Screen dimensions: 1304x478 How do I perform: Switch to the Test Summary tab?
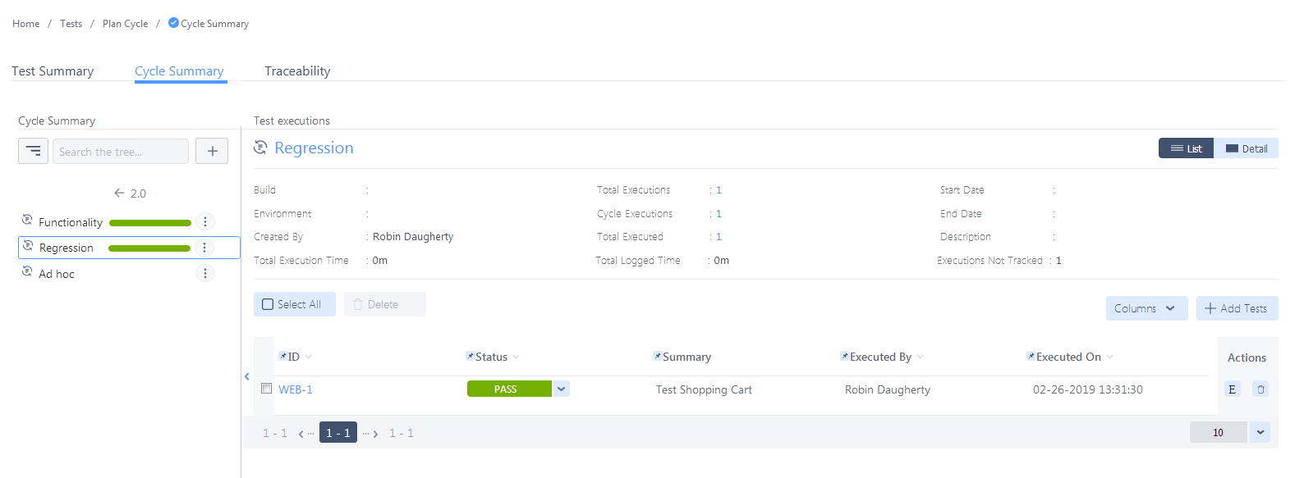click(53, 71)
